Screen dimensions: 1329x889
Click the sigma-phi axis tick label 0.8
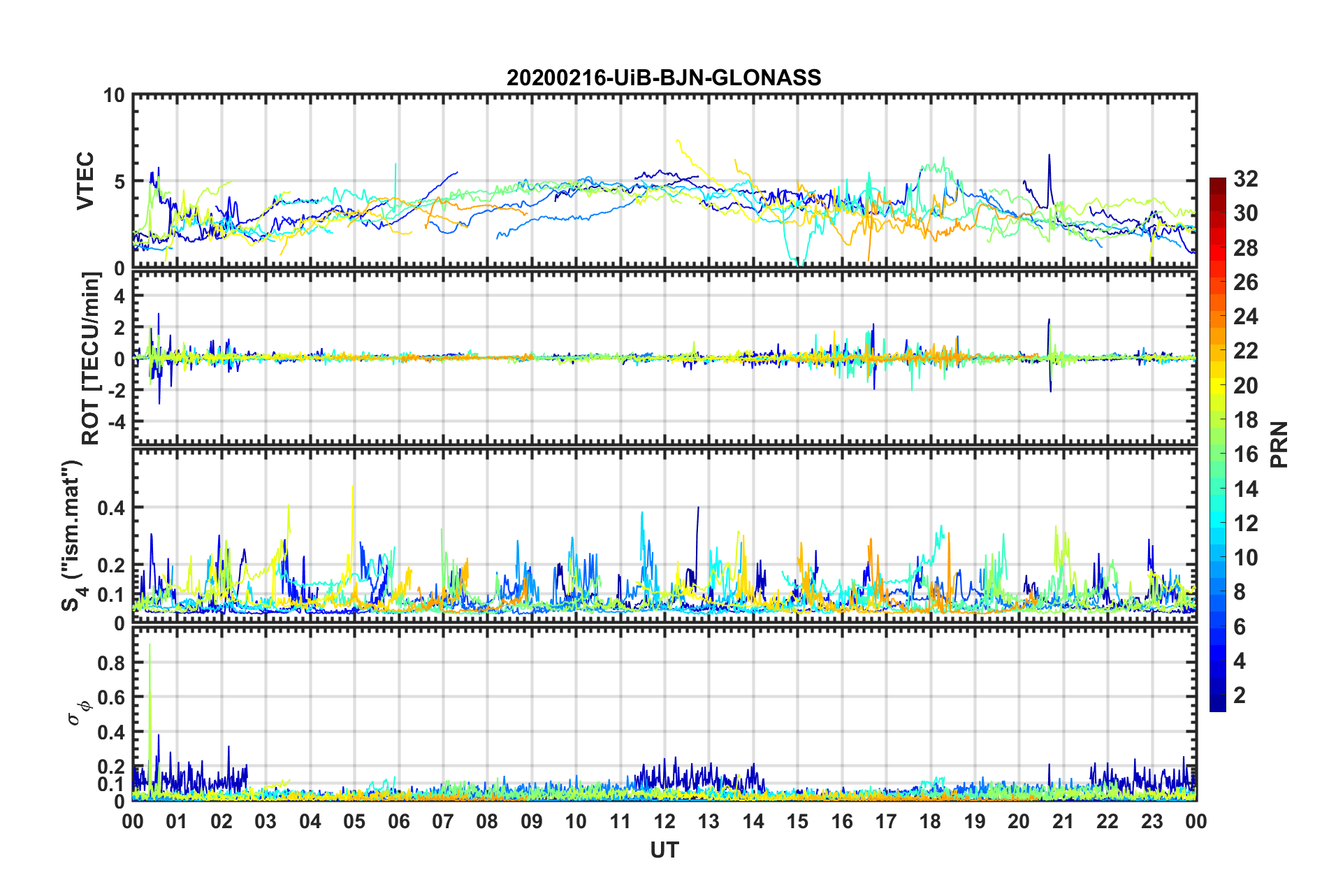pos(111,663)
